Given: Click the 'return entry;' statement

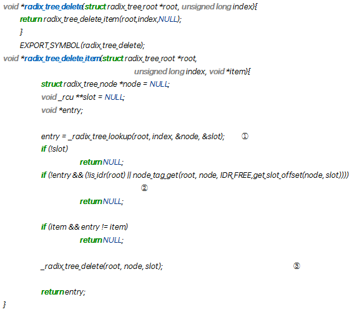Looking at the screenshot, I should point(63,292).
